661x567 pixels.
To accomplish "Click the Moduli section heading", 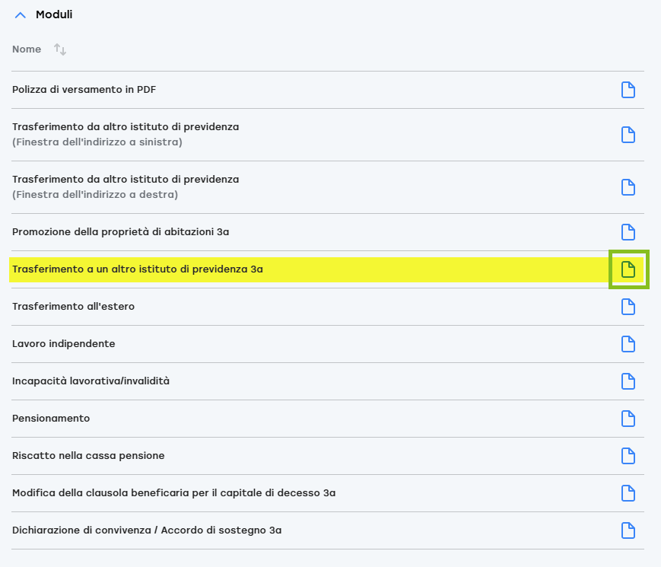I will click(x=54, y=14).
